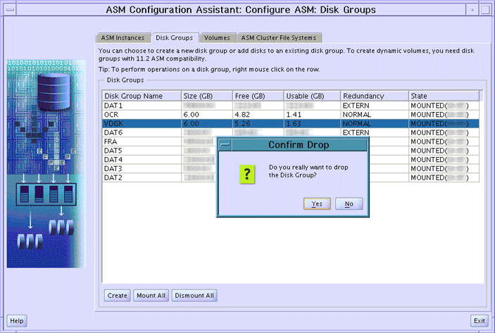Image resolution: width=495 pixels, height=333 pixels.
Task: Select FRA disk group row
Action: [x=291, y=142]
